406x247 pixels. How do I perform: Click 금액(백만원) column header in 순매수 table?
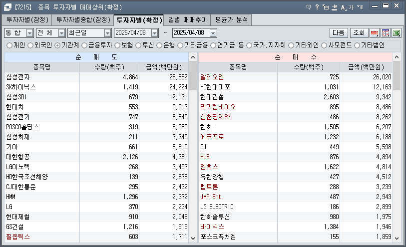pyautogui.click(x=366, y=67)
